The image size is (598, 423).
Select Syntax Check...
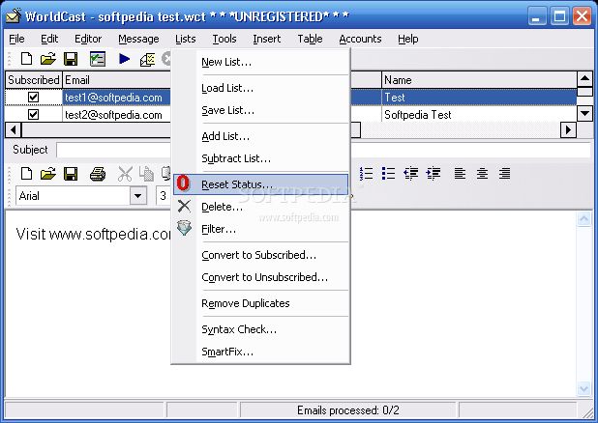[261, 329]
